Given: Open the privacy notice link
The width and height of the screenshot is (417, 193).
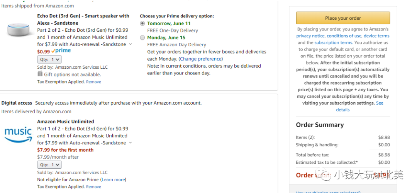Looking at the screenshot, I should [310, 36].
